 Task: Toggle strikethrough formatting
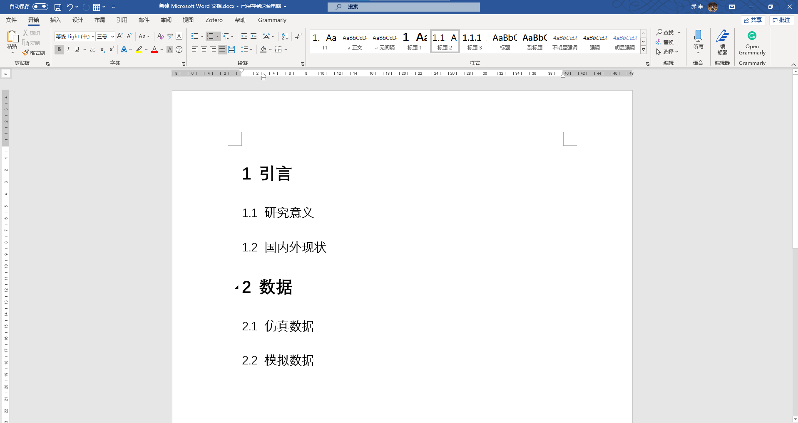click(93, 49)
